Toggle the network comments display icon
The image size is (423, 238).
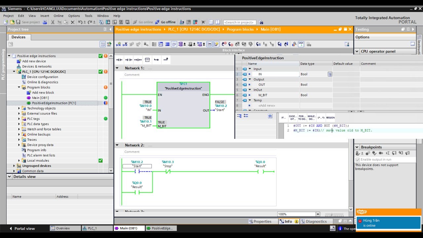[174, 44]
